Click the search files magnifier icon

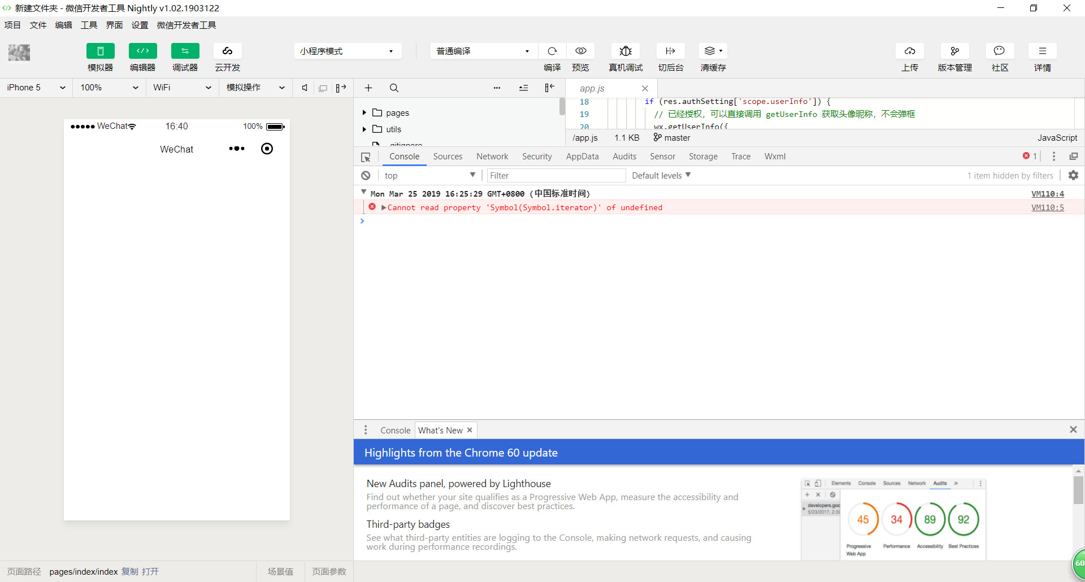coord(394,88)
